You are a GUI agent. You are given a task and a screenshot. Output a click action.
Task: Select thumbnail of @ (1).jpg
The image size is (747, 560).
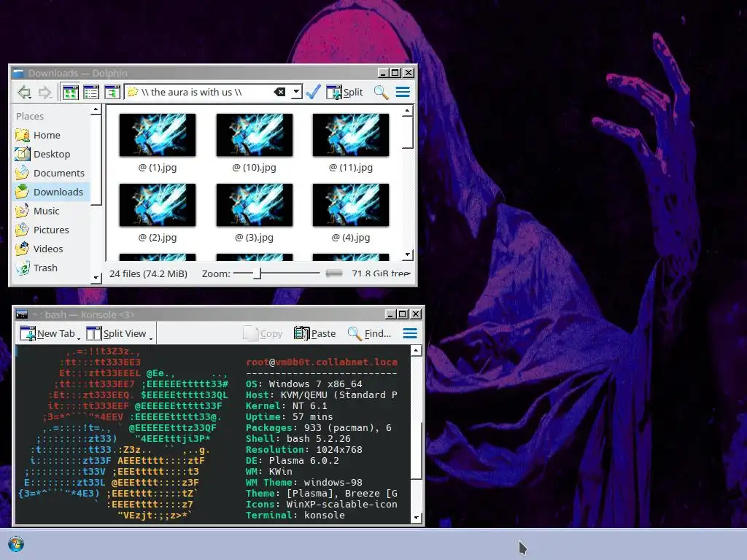[x=158, y=135]
